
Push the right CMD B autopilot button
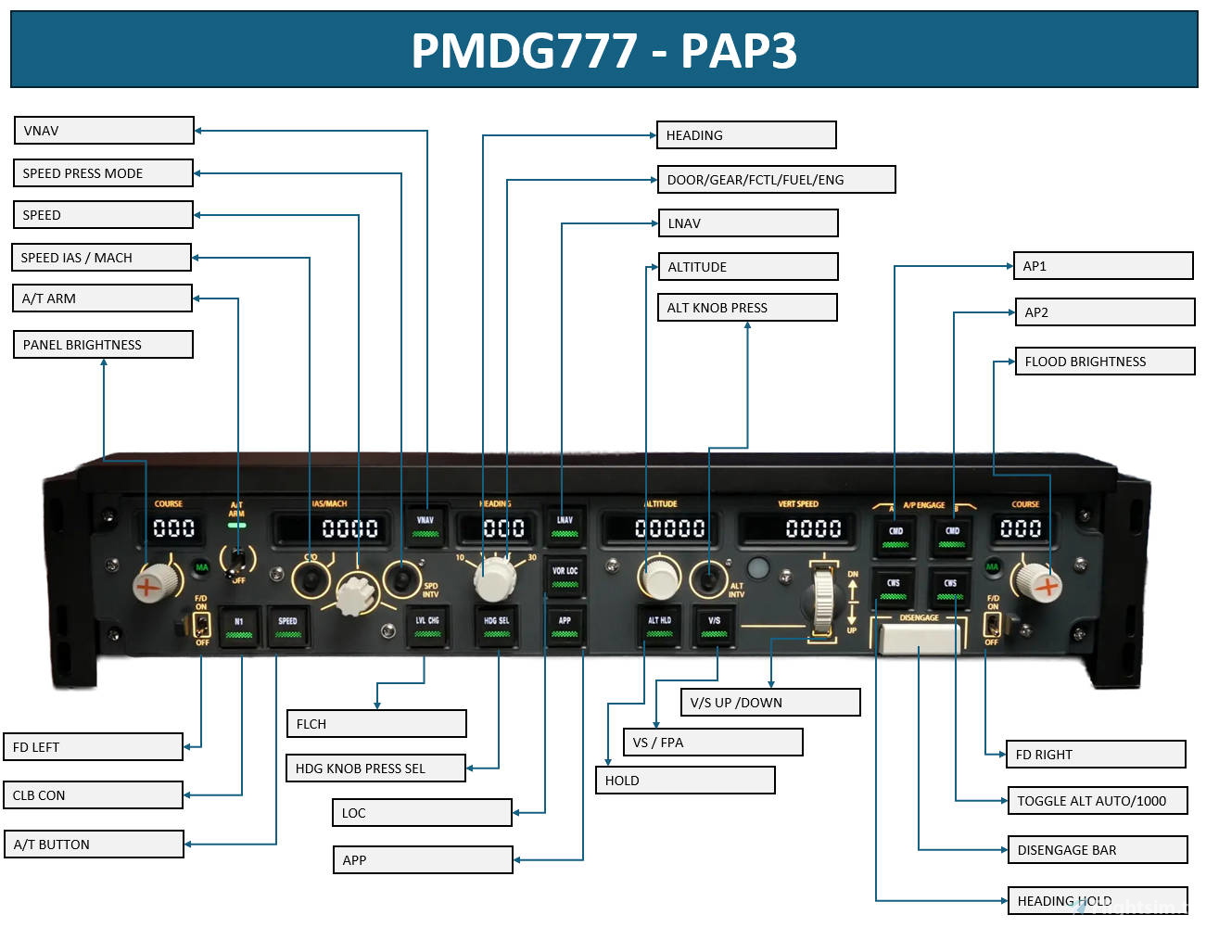(x=952, y=537)
